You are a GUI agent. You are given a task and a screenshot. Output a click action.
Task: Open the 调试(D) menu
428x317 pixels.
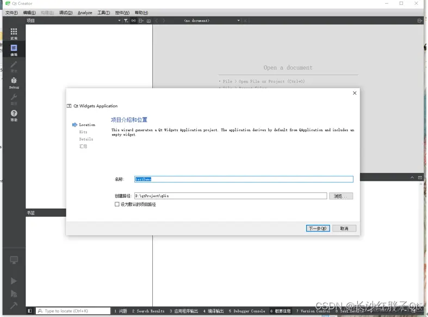[x=66, y=13]
